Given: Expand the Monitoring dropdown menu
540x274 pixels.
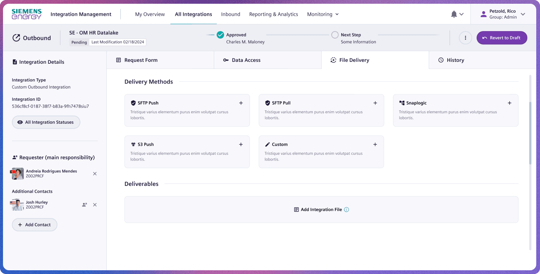Looking at the screenshot, I should click(x=323, y=14).
